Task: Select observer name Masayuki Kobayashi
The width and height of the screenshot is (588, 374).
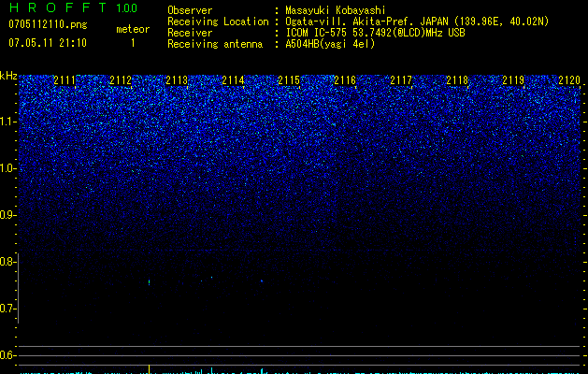Action: [x=336, y=10]
